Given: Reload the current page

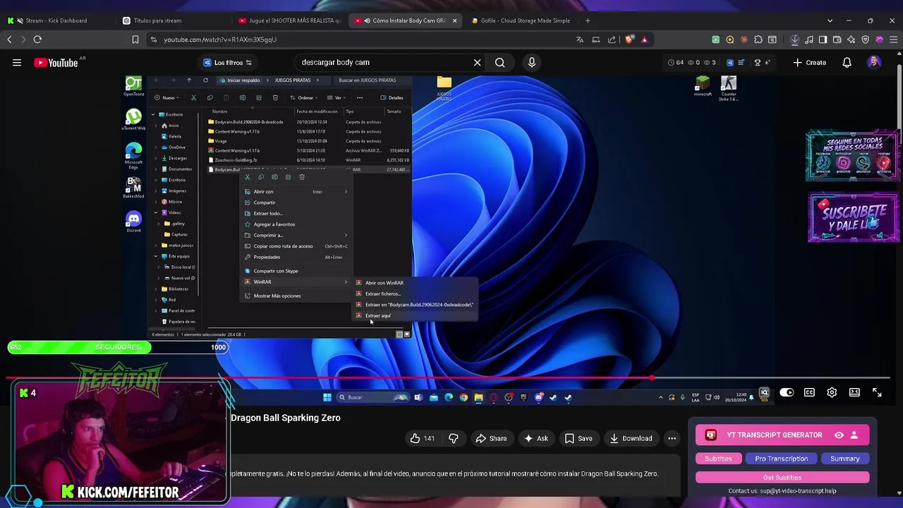Looking at the screenshot, I should point(37,40).
